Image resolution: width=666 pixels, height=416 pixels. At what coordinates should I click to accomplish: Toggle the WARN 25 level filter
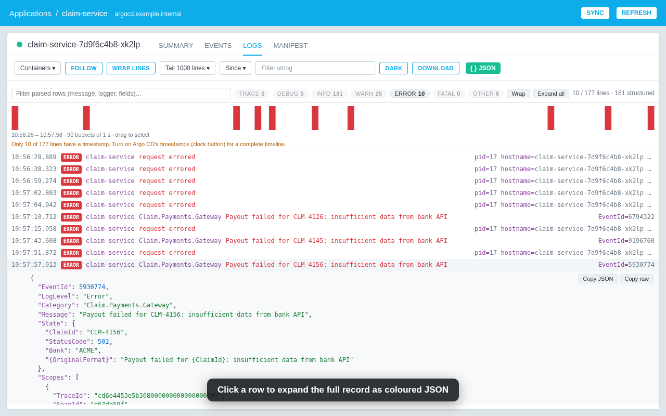(x=368, y=94)
